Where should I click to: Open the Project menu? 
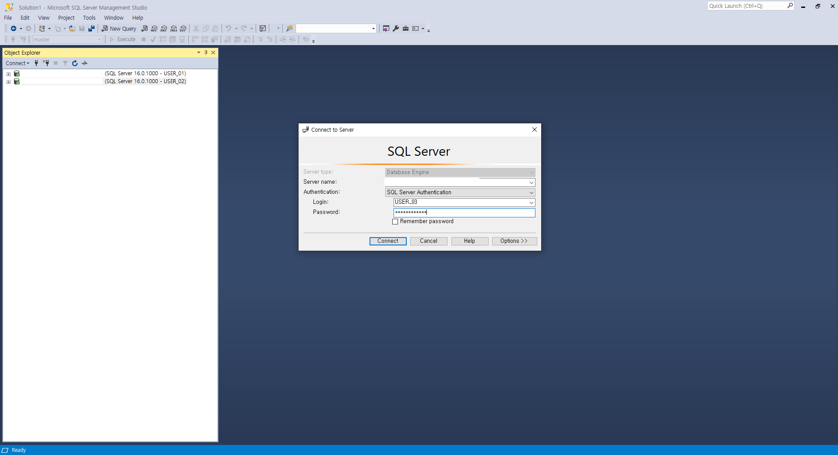[66, 18]
